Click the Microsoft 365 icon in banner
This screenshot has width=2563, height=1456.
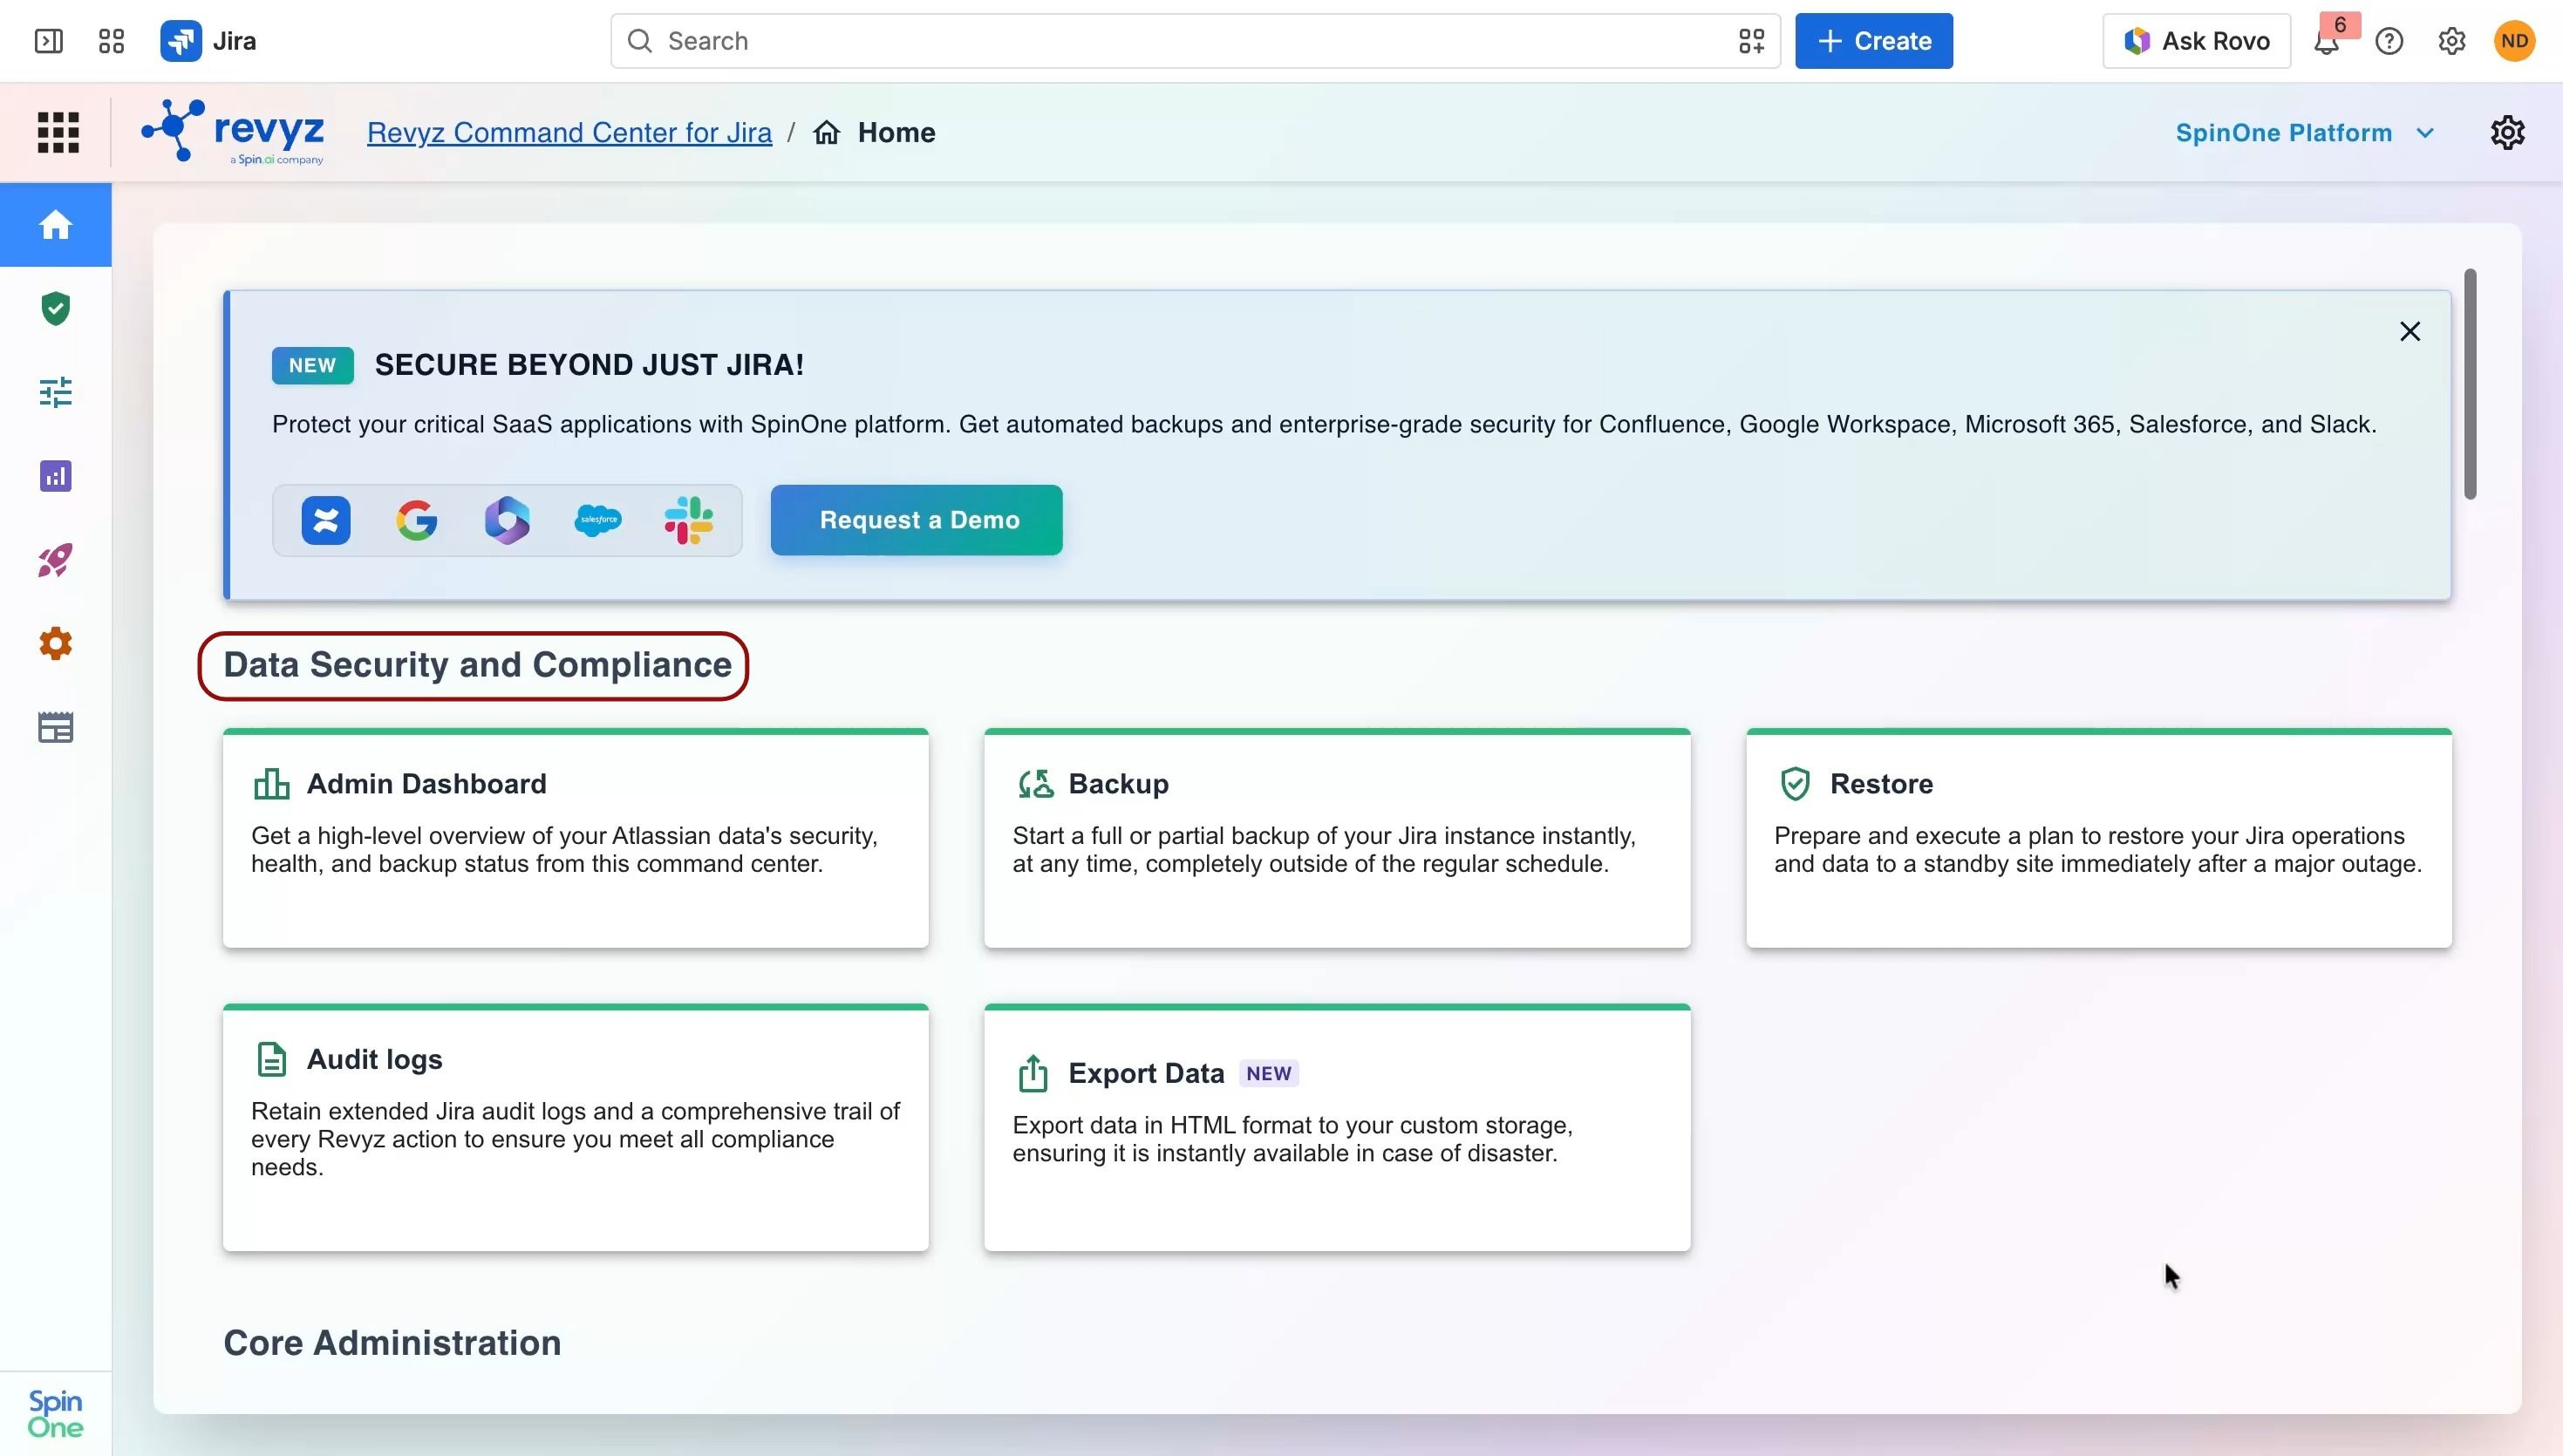[x=507, y=520]
